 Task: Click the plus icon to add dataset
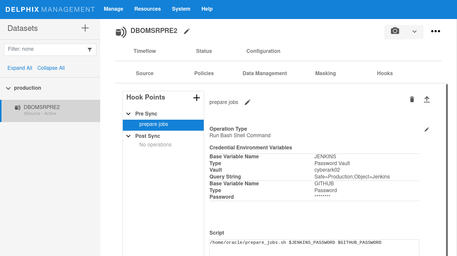pos(85,28)
